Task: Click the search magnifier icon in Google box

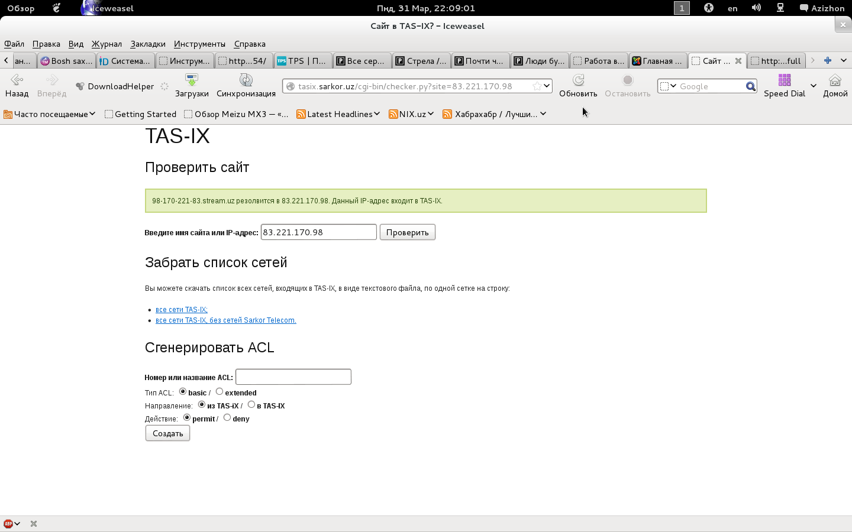Action: click(750, 86)
